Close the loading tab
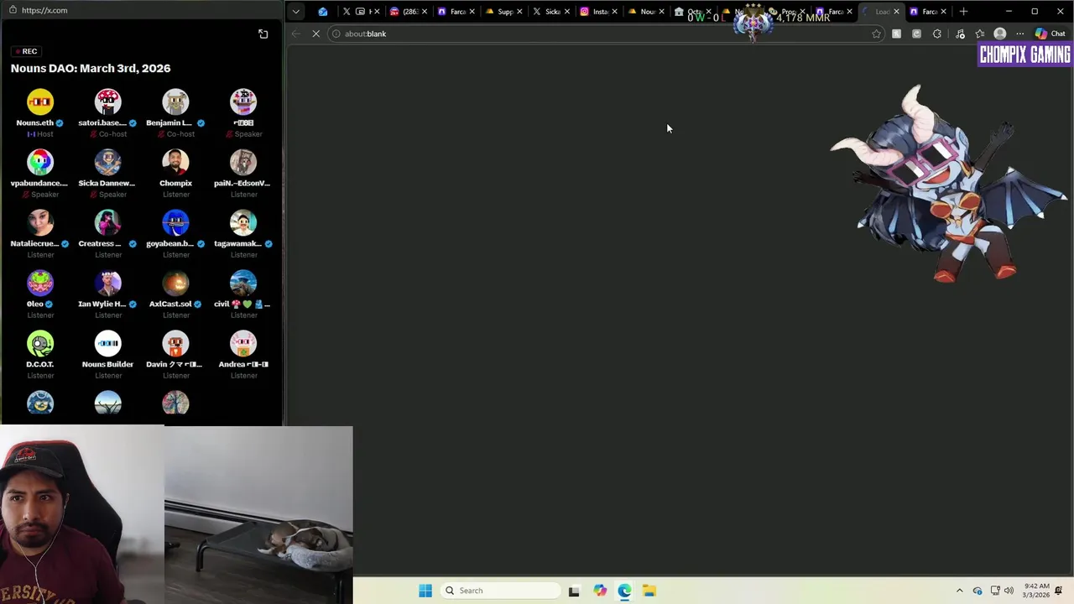Image resolution: width=1074 pixels, height=604 pixels. click(x=896, y=12)
